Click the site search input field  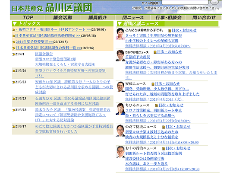coord(185,2)
